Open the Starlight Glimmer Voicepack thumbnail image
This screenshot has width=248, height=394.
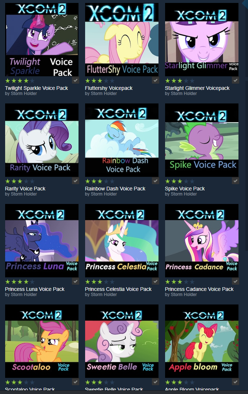[x=201, y=40]
